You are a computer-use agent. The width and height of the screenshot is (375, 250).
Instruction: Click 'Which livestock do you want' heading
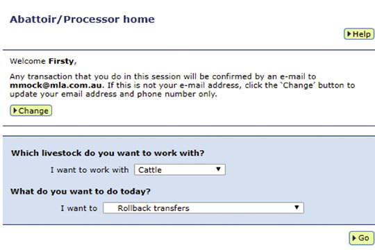(x=108, y=153)
